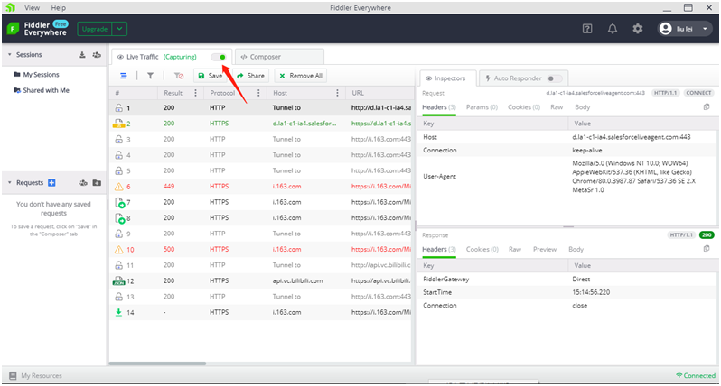Click the user avatar icon
The width and height of the screenshot is (721, 386).
click(x=665, y=29)
